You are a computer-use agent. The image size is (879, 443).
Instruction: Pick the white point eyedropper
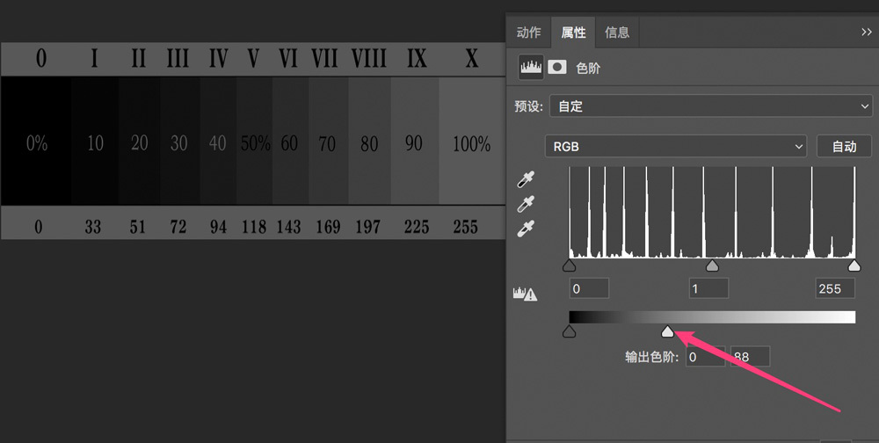click(526, 229)
